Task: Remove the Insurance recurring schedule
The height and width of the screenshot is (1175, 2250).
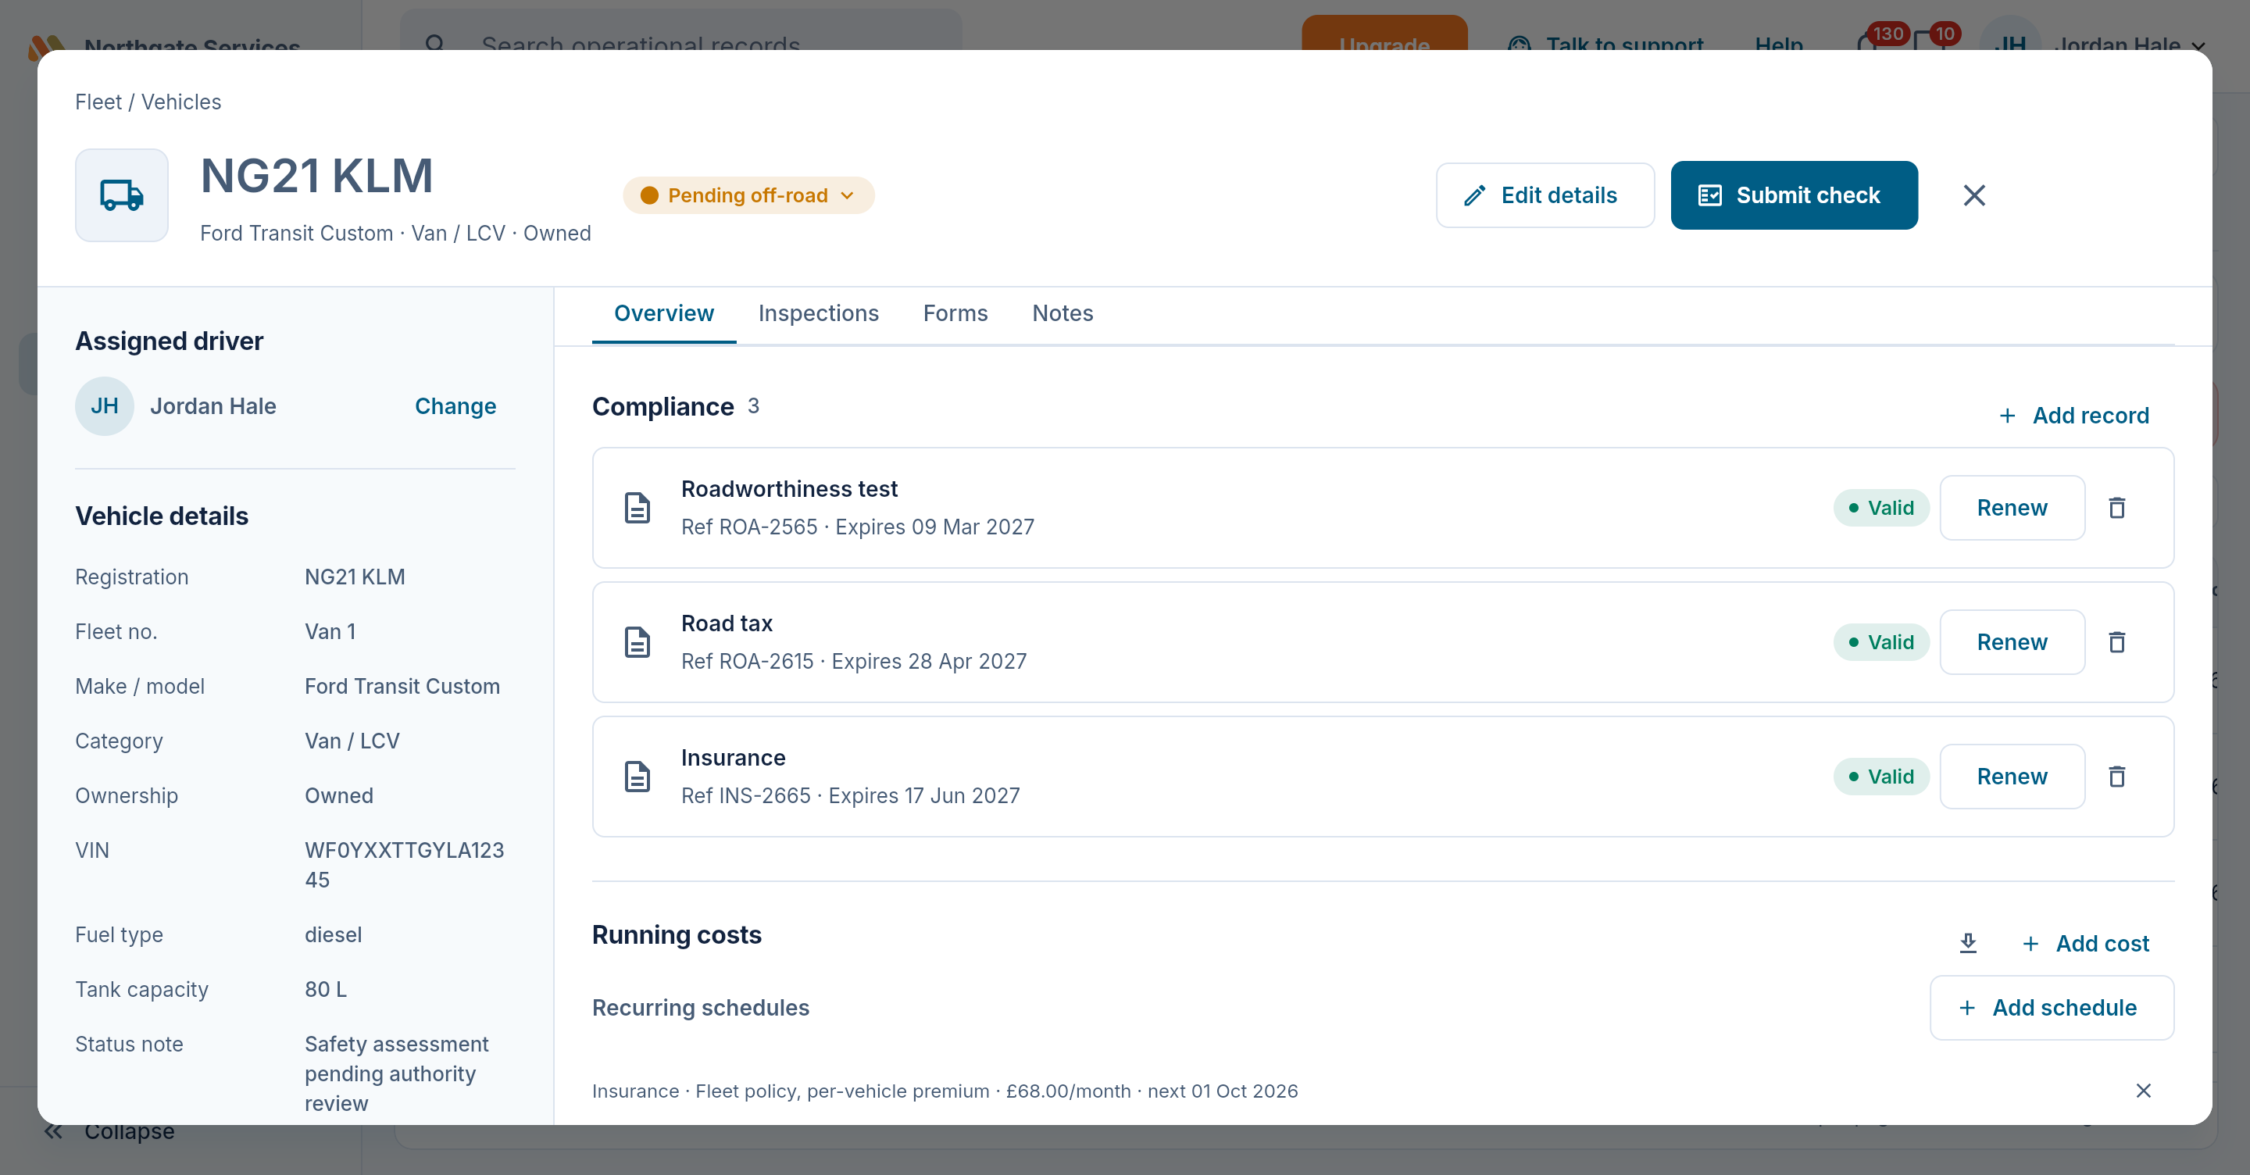Action: (2142, 1091)
